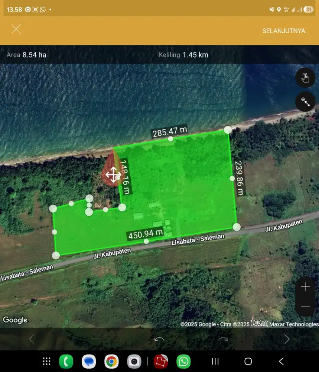Tap the 285.47 m edge label
The width and height of the screenshot is (319, 372).
169,132
